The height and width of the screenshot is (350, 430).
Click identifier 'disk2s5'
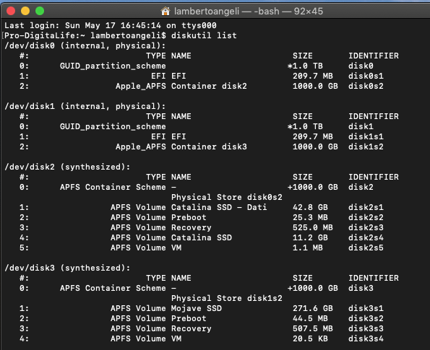point(366,248)
